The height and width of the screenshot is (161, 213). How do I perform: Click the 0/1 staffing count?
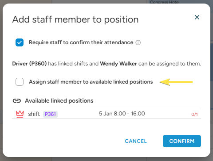point(194,114)
